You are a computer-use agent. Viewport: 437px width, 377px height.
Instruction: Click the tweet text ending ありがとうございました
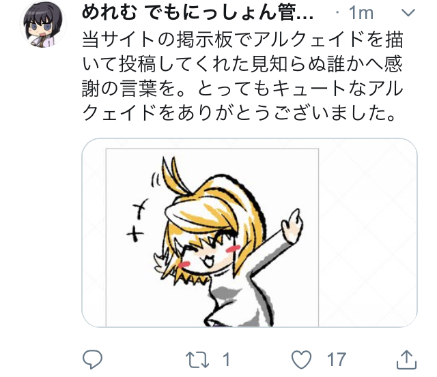239,112
